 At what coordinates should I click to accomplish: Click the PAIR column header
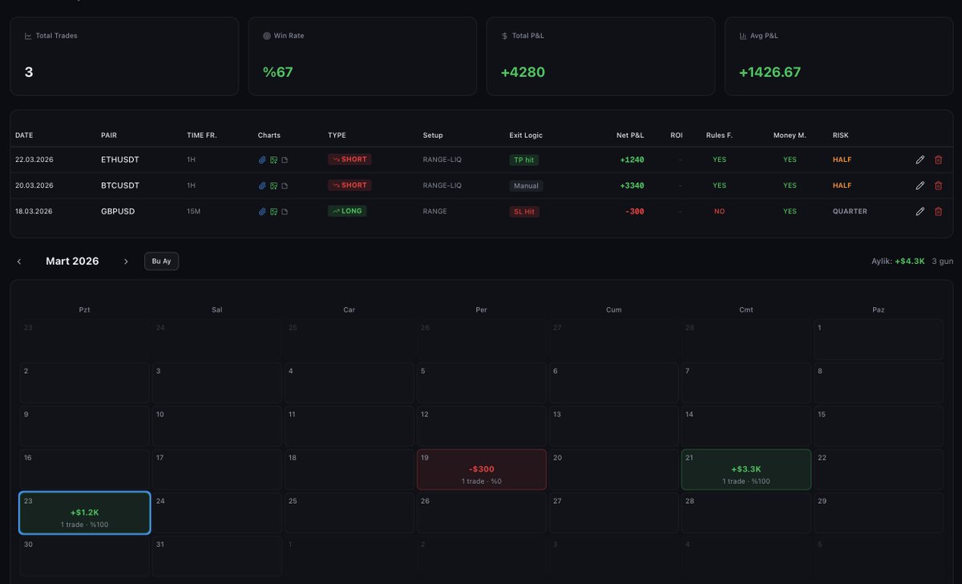coord(109,136)
